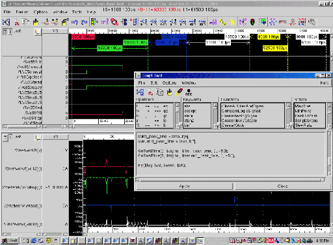This screenshot has width=333, height=245.
Task: Click the blue 26500 100ps marker label
Action: click(x=174, y=36)
